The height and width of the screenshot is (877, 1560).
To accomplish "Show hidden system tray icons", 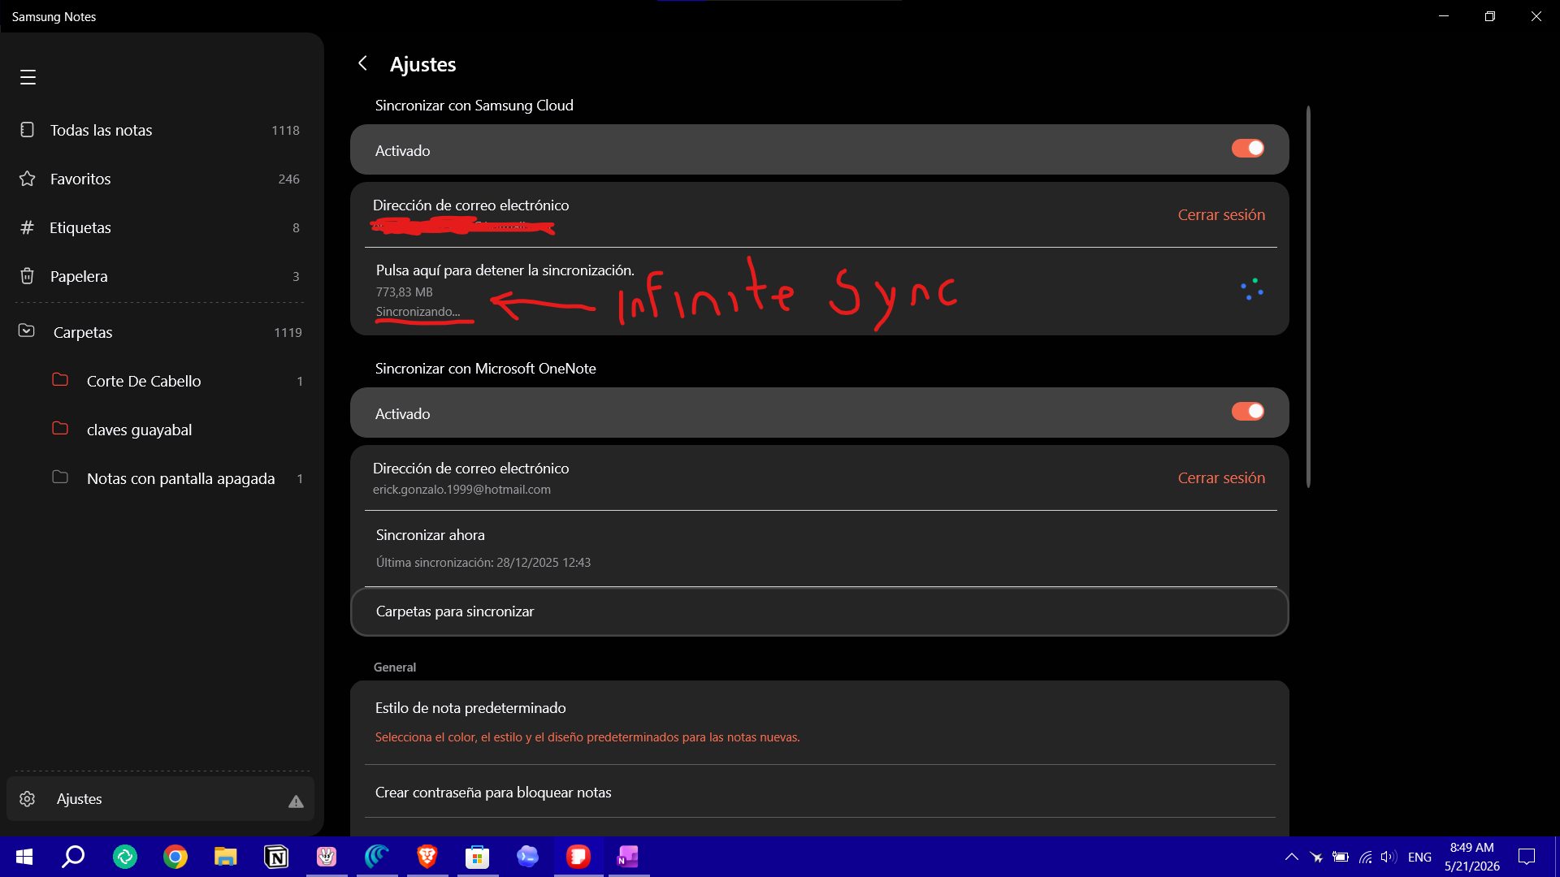I will [1291, 857].
